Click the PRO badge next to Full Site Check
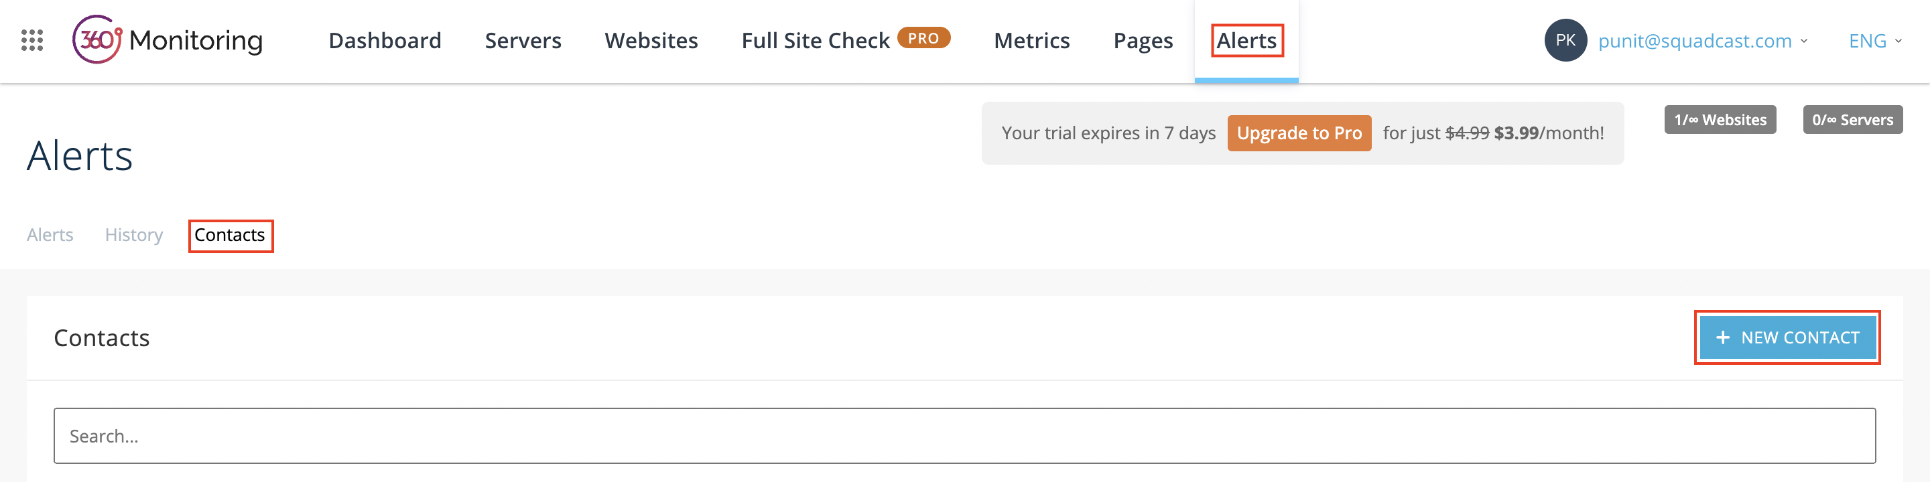 (923, 38)
